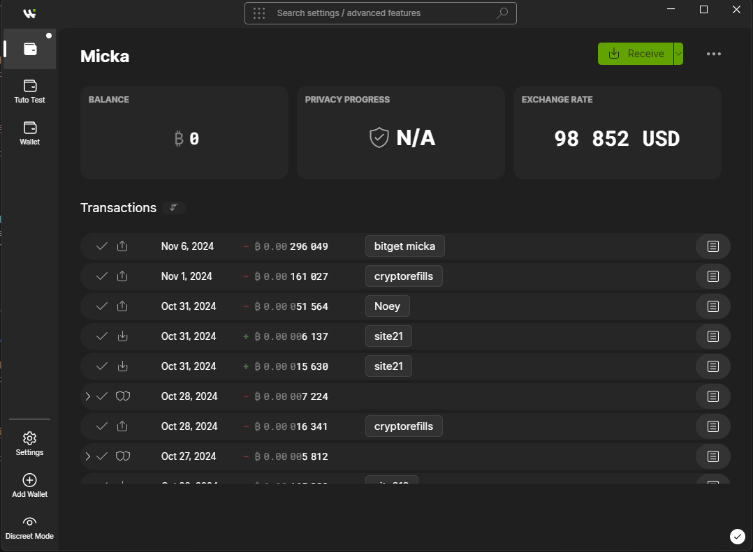Click the site21 label on 6 137 transaction

point(388,336)
